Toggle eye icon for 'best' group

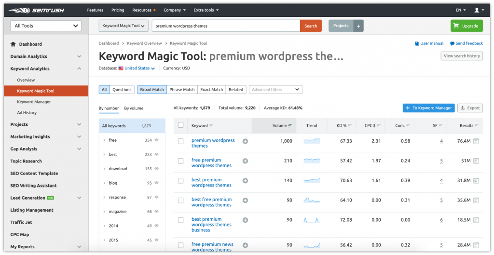[157, 154]
